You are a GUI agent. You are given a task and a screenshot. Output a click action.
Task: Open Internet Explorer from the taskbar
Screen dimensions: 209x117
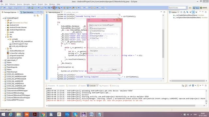coord(10,114)
